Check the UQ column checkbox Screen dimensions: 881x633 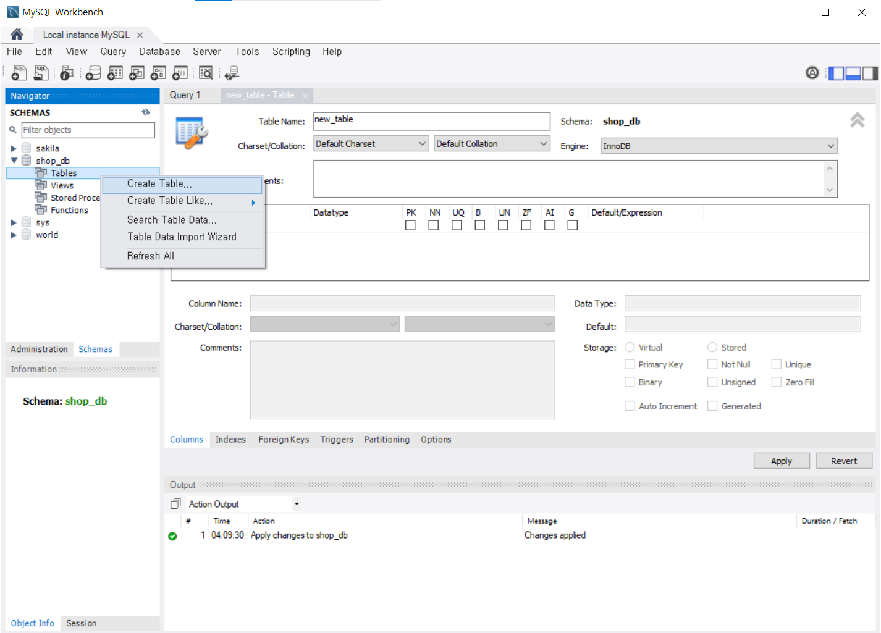457,225
